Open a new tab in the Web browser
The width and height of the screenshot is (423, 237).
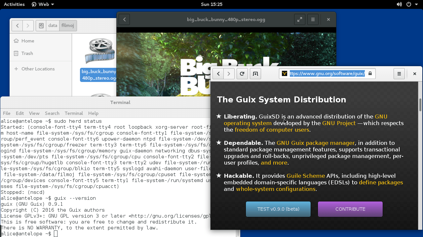click(x=255, y=73)
